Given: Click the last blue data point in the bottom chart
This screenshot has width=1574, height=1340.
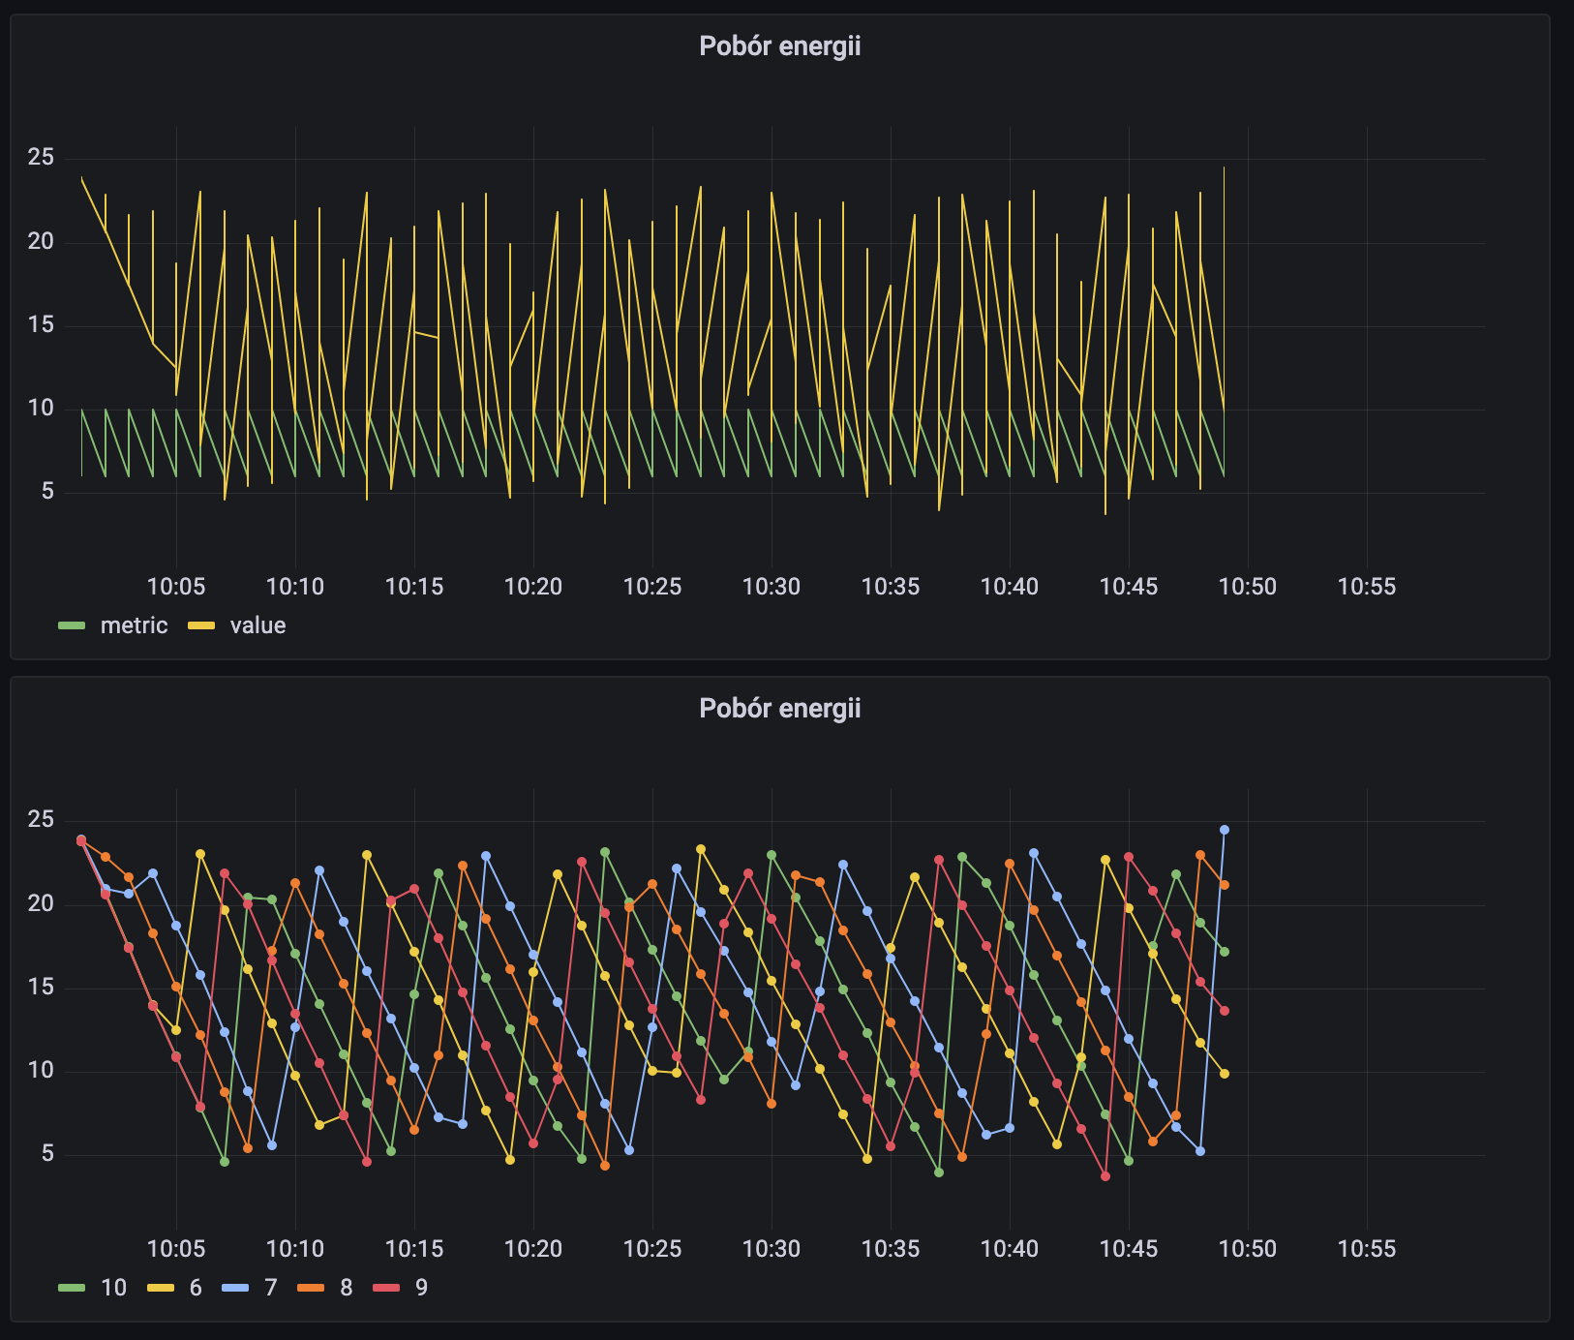Looking at the screenshot, I should point(1225,830).
